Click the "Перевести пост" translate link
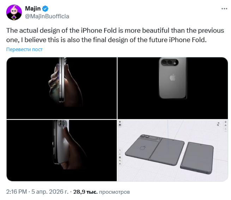The image size is (231, 200). click(24, 50)
